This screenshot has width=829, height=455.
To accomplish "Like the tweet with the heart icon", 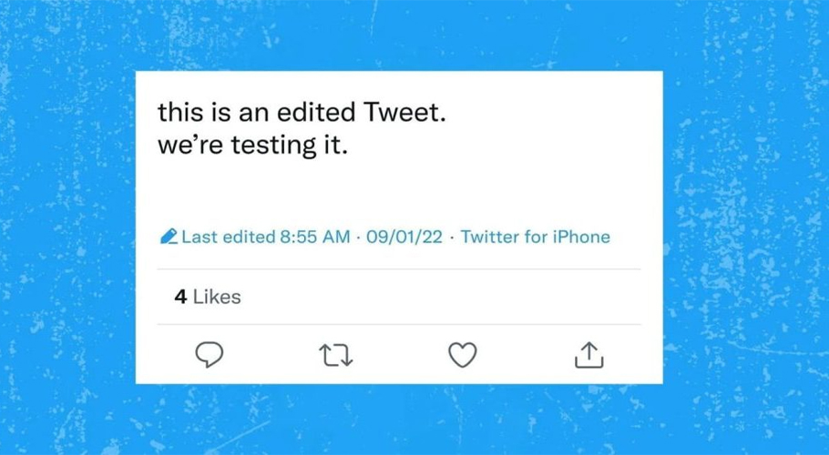I will [x=463, y=355].
